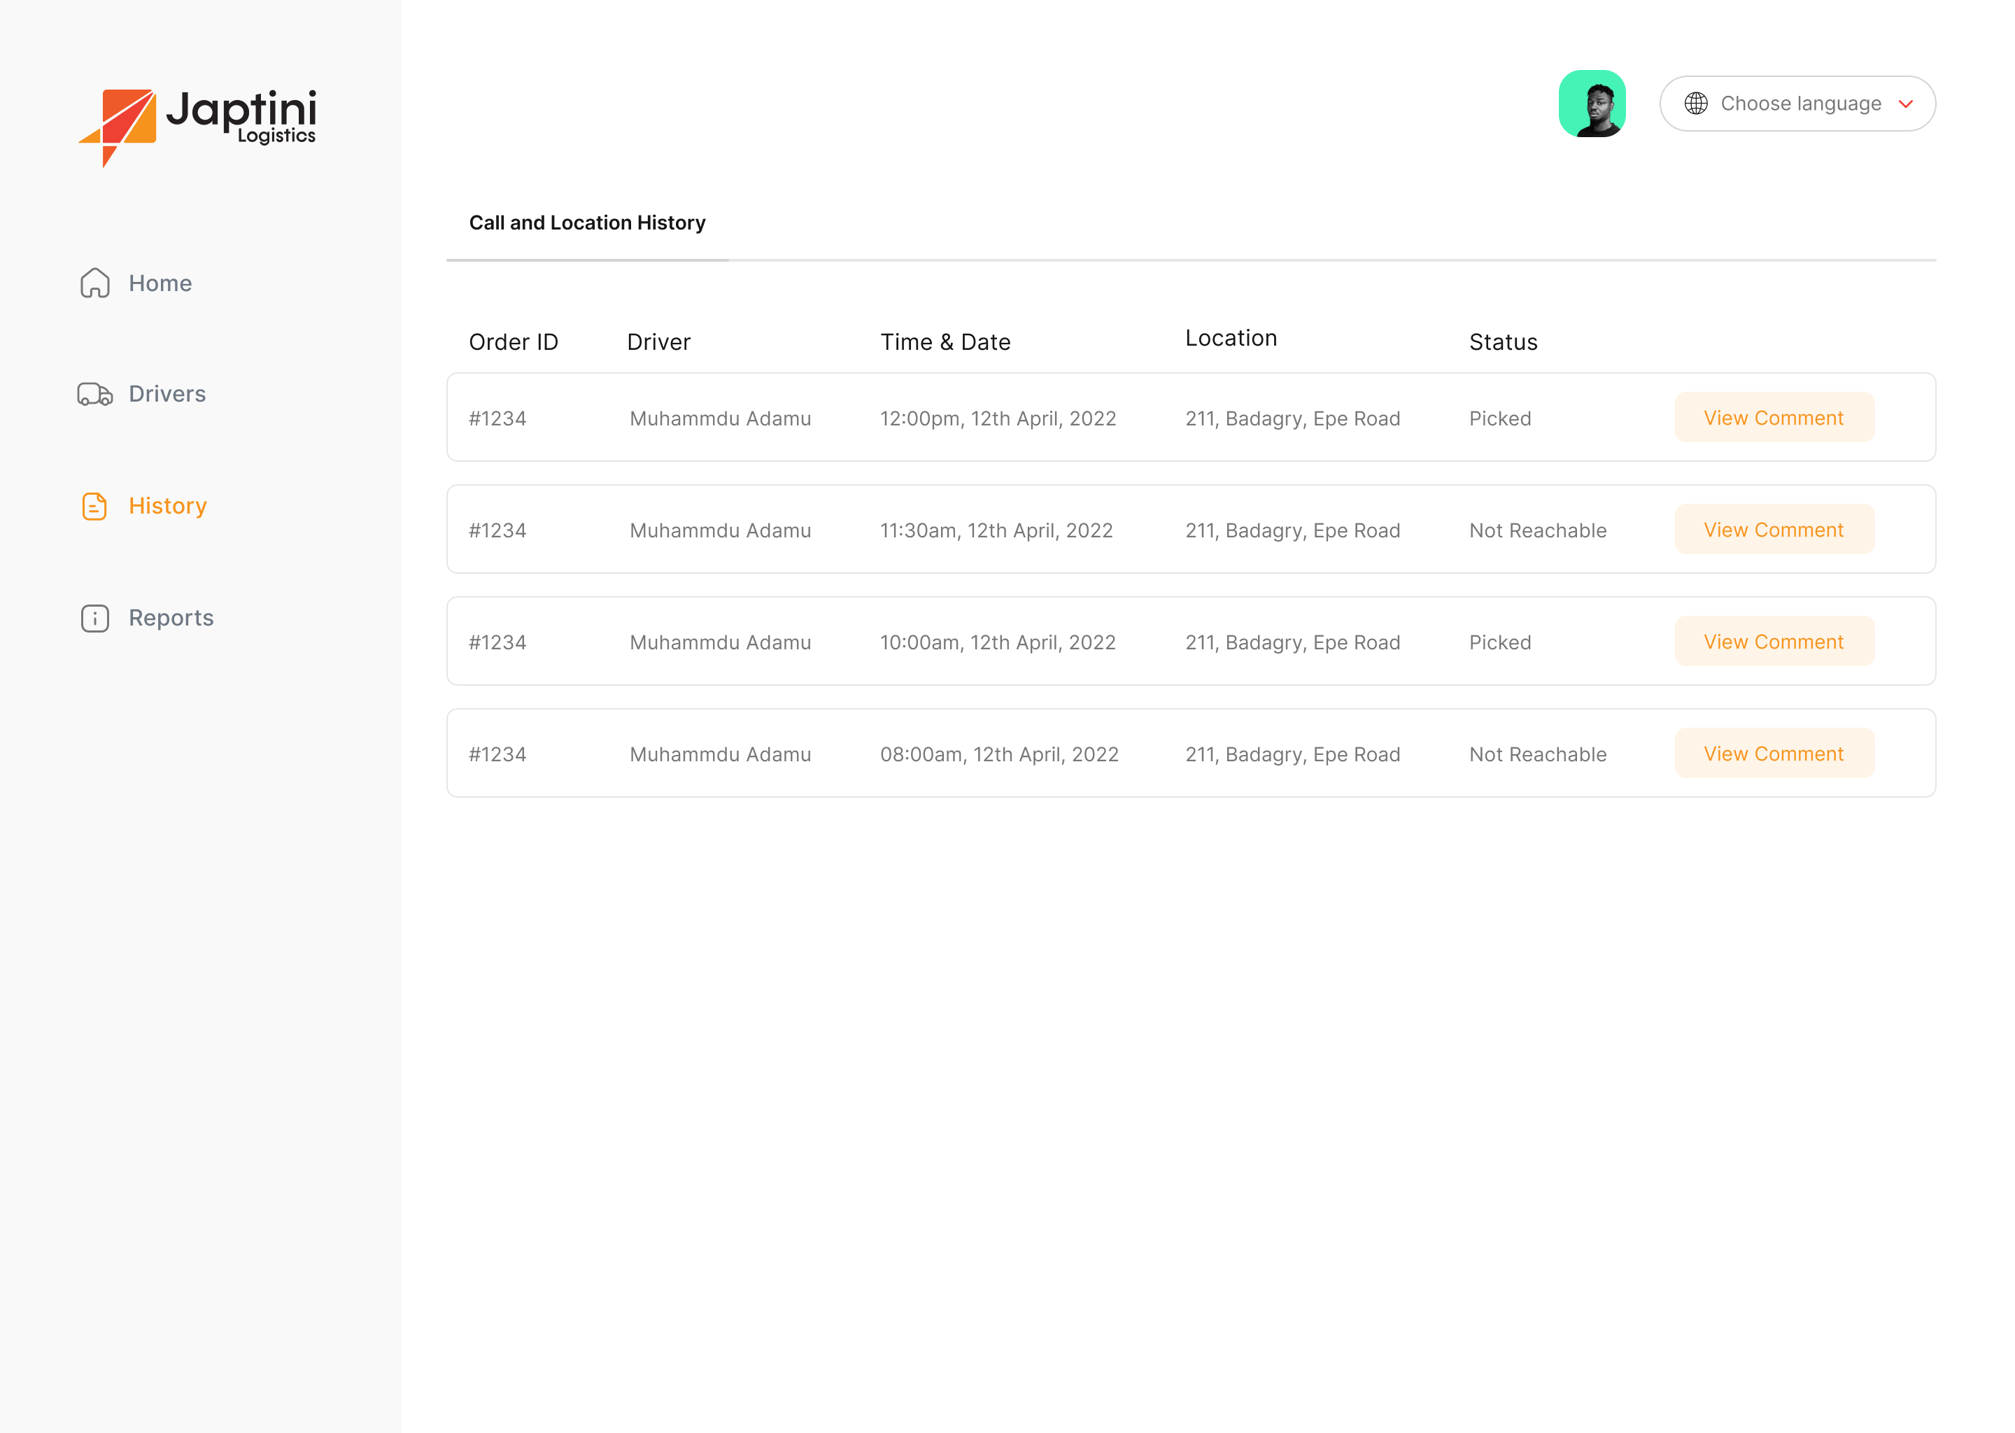Click Muhammdu Adamu in the 10:00am row
2015x1433 pixels.
(720, 642)
